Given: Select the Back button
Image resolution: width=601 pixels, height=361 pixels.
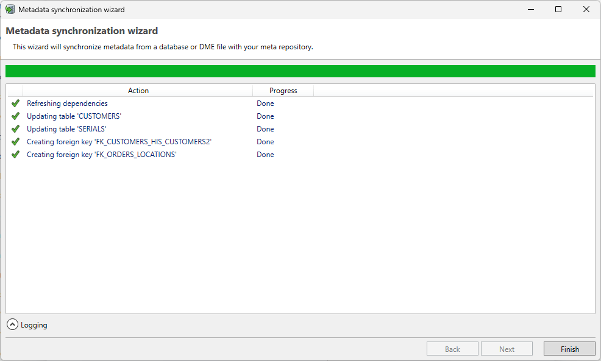Looking at the screenshot, I should [452, 348].
